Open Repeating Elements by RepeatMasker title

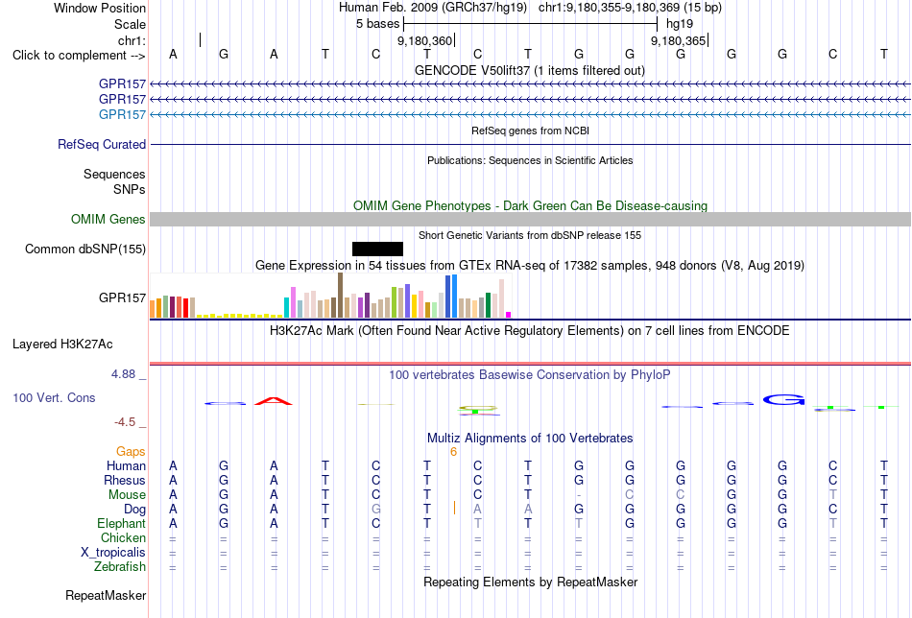[530, 582]
